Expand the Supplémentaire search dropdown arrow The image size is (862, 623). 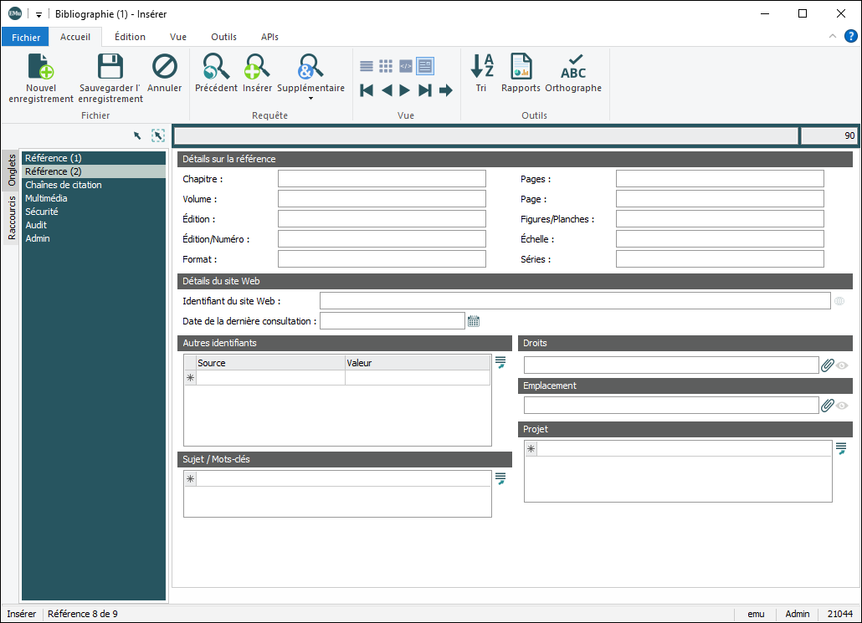click(x=310, y=99)
